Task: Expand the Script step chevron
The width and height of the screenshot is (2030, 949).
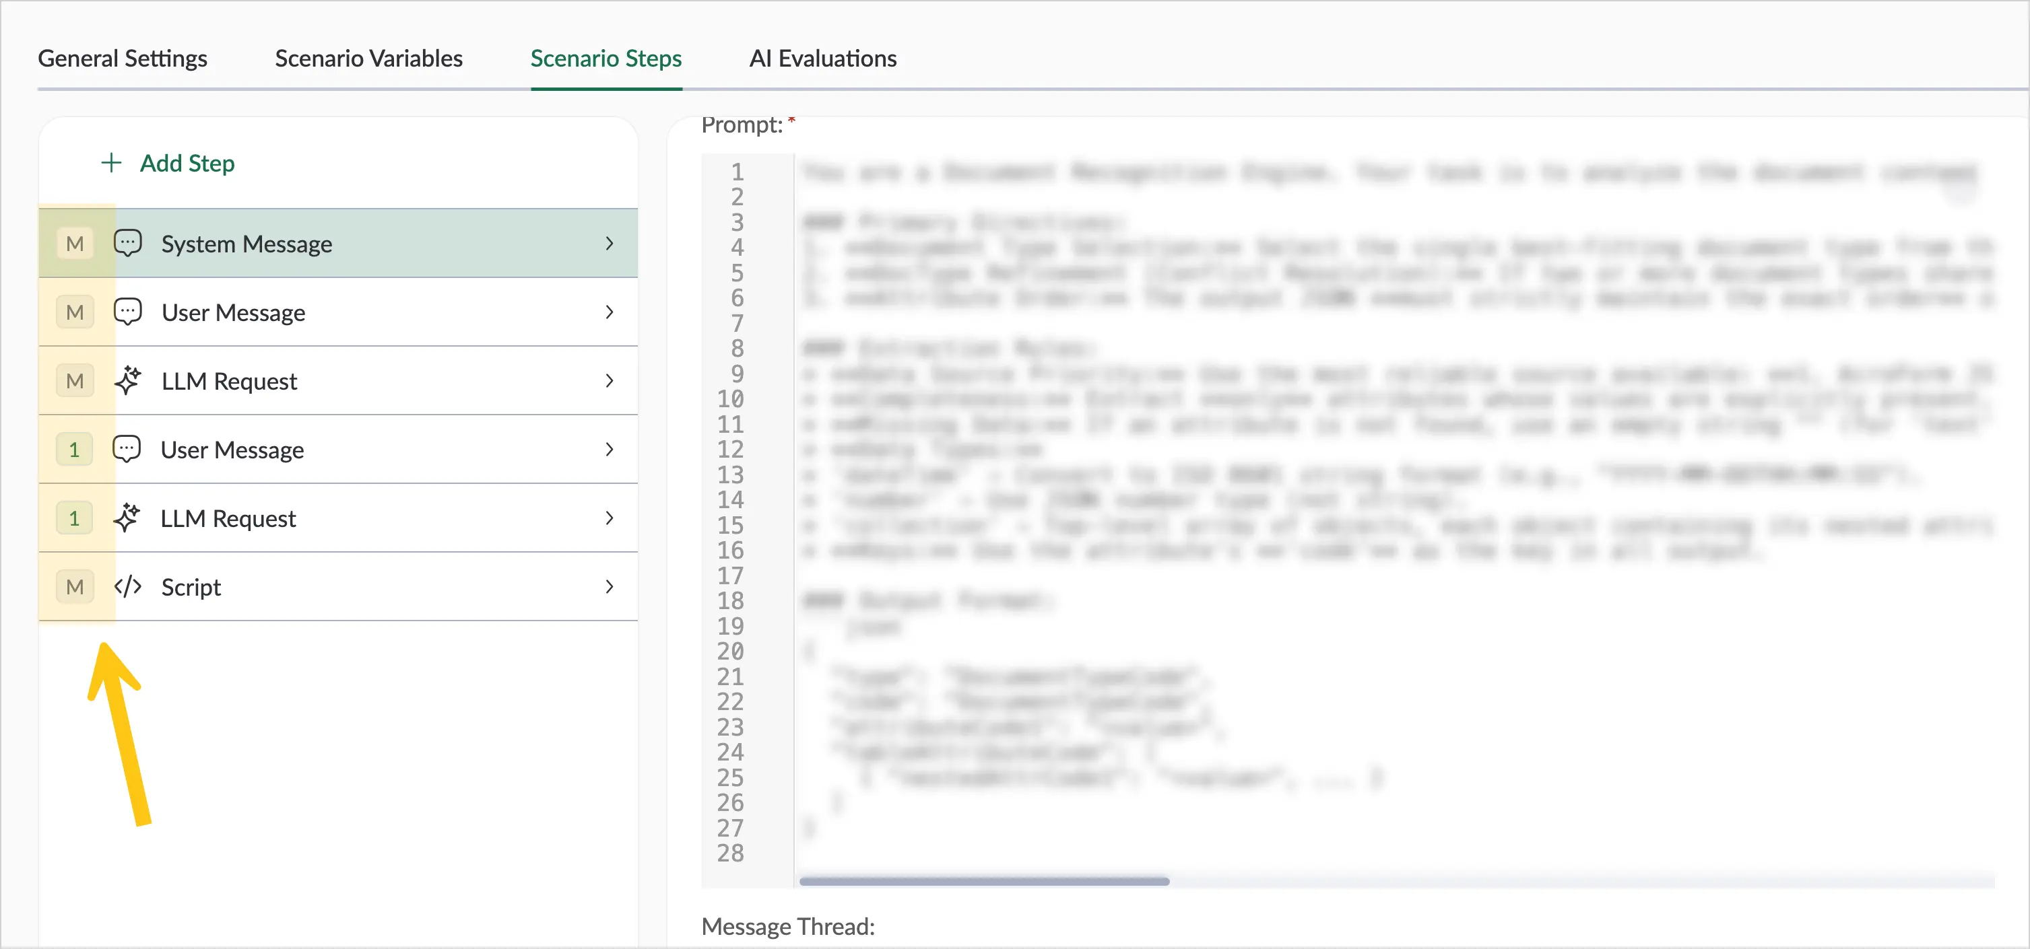Action: [609, 587]
